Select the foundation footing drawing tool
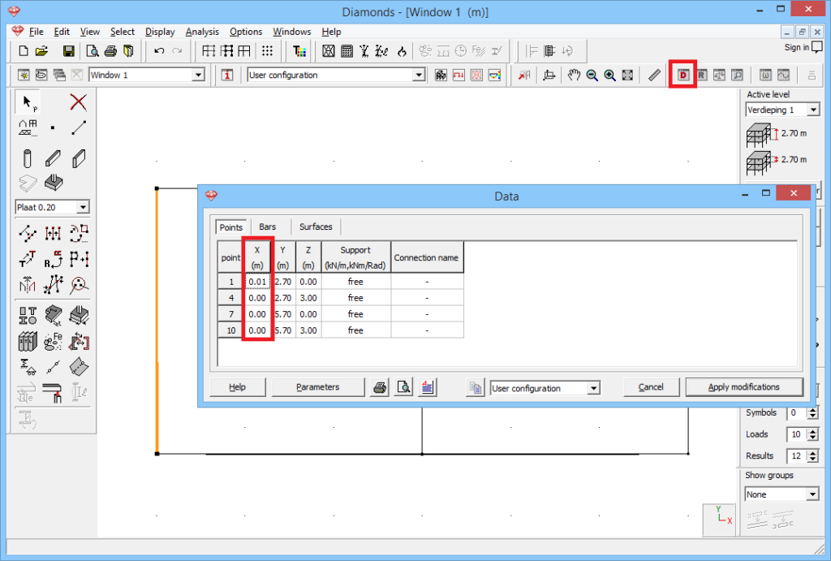The height and width of the screenshot is (561, 831). [x=53, y=183]
